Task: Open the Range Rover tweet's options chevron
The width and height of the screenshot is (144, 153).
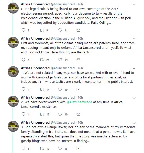Action: pos(134,123)
